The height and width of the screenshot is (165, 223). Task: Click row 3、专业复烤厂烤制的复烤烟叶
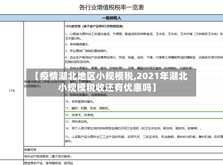pos(144,51)
